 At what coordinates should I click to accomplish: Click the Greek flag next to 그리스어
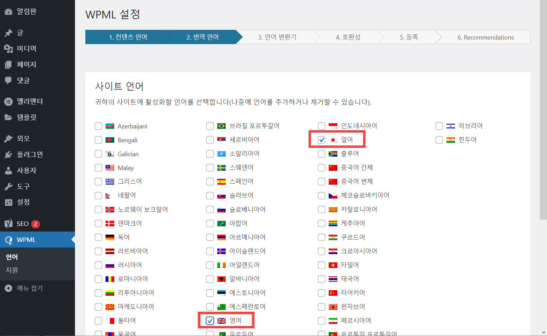(110, 182)
